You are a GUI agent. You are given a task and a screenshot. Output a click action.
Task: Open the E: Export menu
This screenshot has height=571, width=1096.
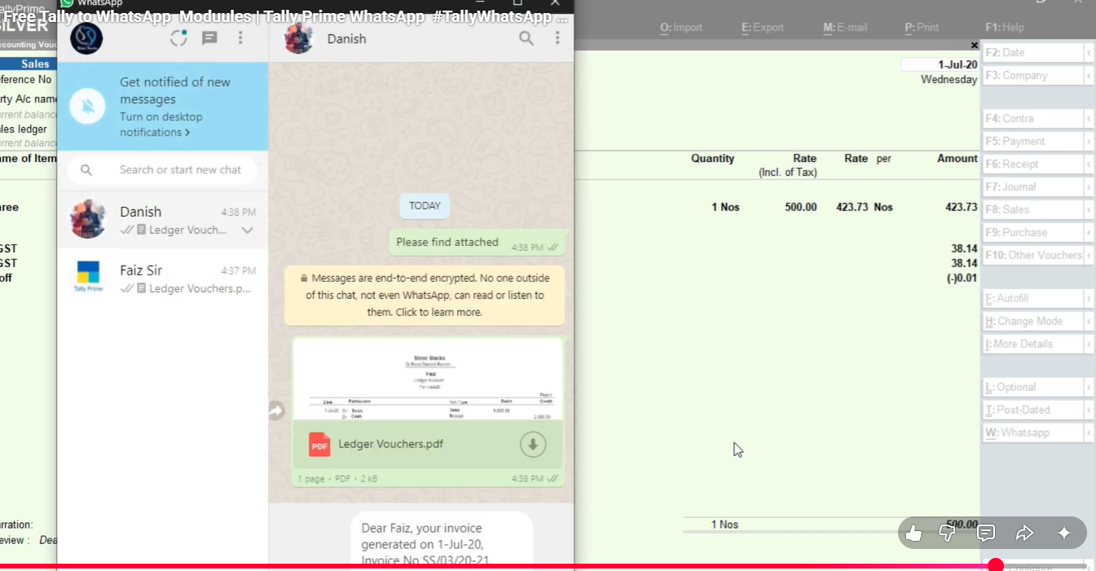point(762,28)
